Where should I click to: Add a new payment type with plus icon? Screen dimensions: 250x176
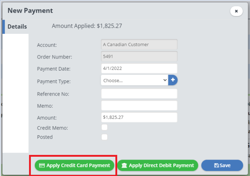[x=173, y=80]
